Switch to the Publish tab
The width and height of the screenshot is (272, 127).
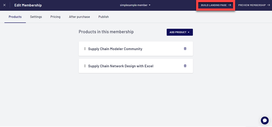(103, 17)
